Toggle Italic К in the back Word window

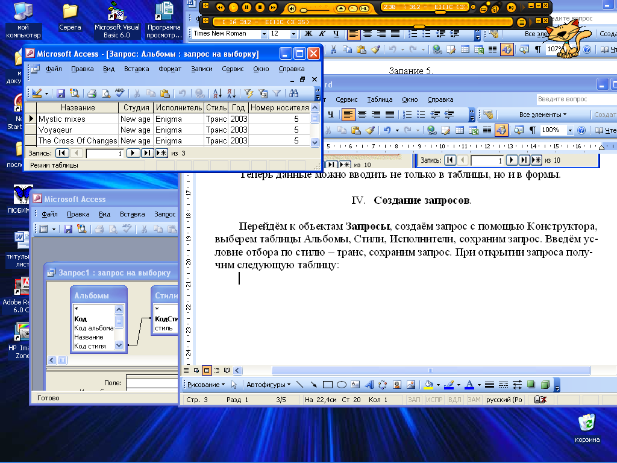click(322, 34)
